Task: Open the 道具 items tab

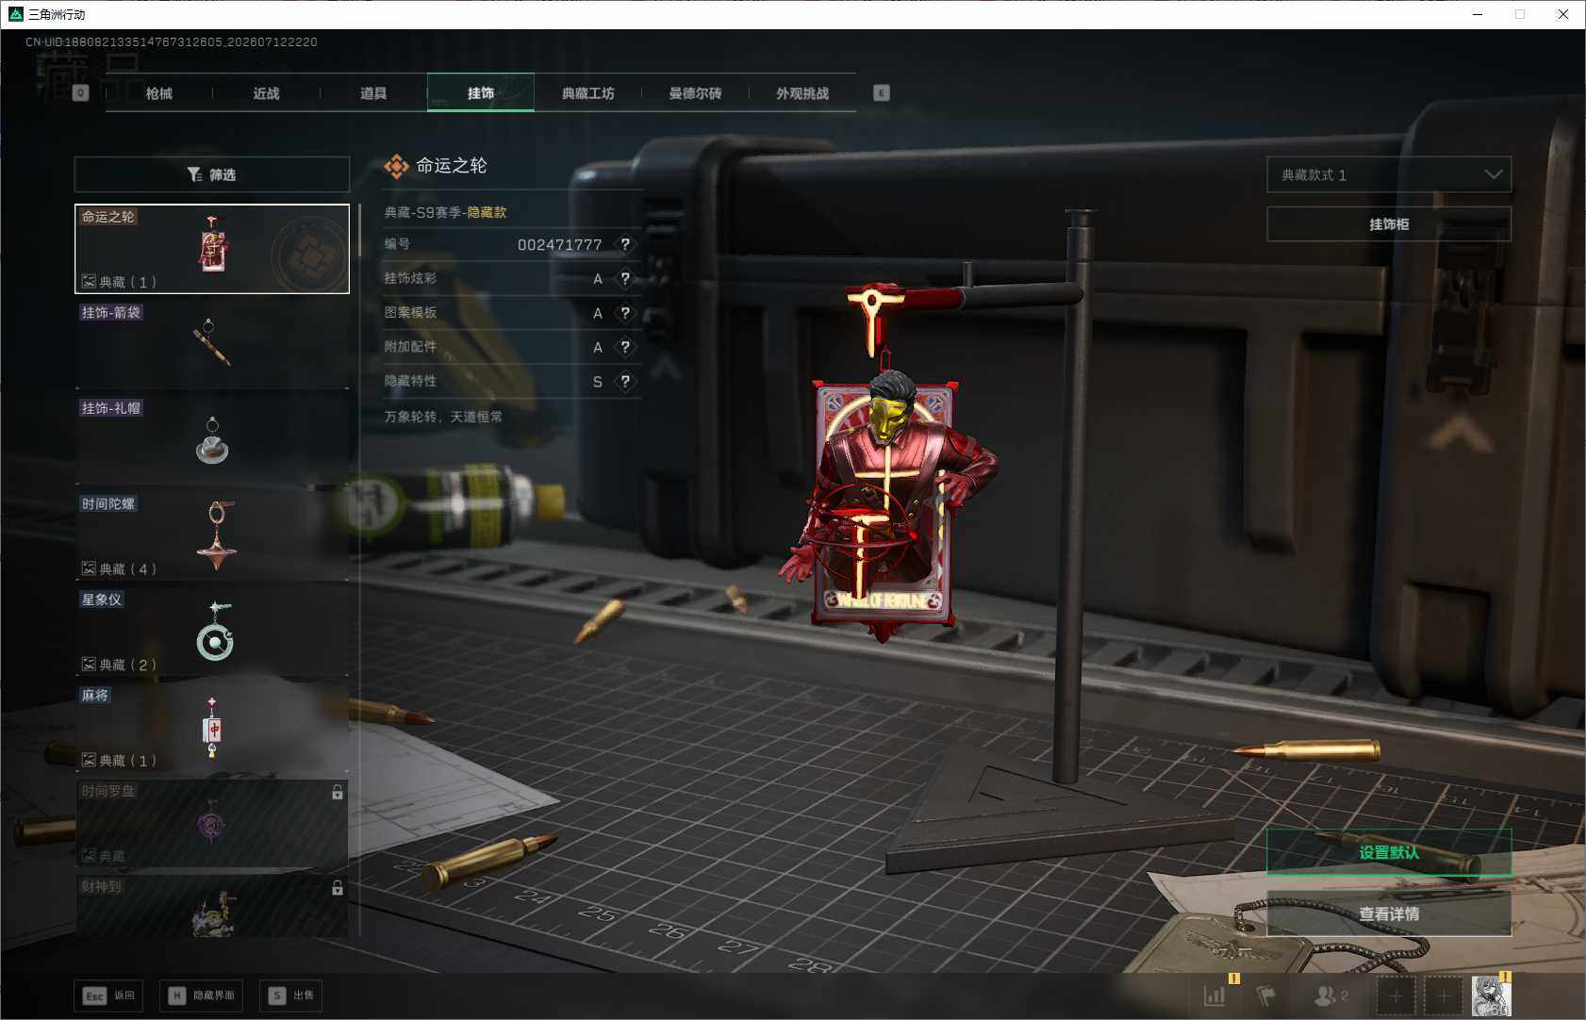Action: (x=373, y=93)
